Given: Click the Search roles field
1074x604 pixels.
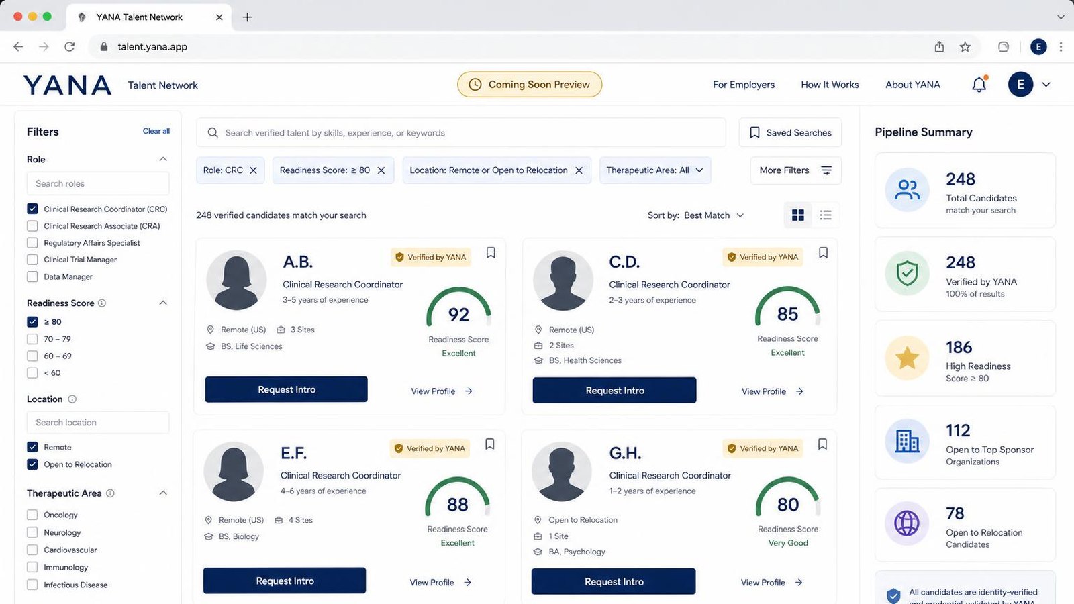Looking at the screenshot, I should 98,183.
